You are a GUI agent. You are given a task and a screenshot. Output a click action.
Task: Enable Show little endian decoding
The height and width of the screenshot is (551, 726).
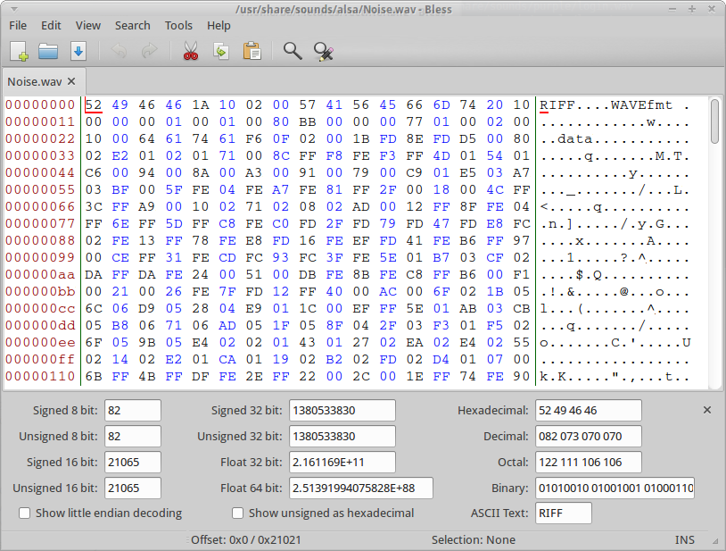click(x=25, y=513)
